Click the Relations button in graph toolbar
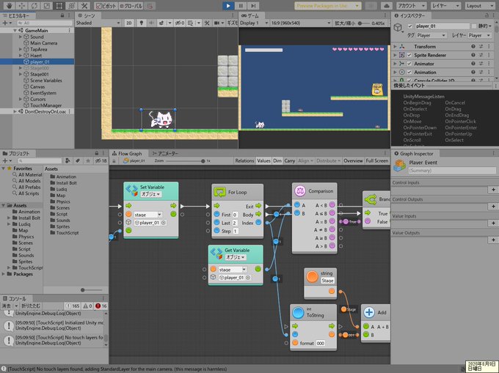Viewport: 499px width, 373px height. tap(244, 160)
